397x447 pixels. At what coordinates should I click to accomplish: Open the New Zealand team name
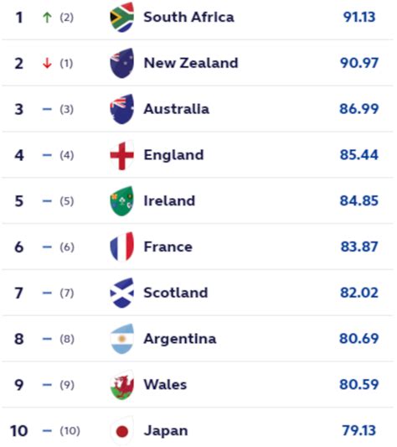click(x=191, y=63)
